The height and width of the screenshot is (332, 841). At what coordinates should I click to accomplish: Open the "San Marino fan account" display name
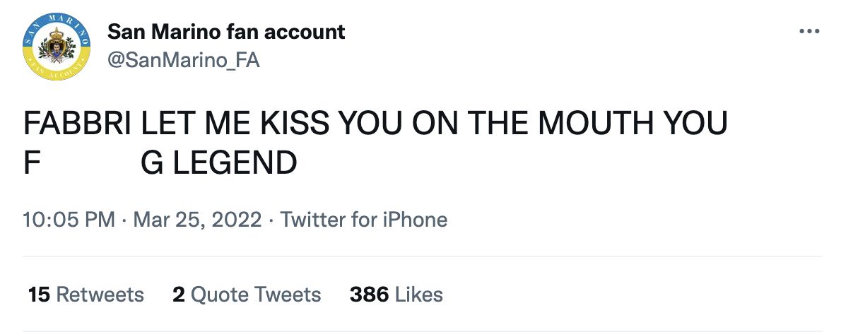pyautogui.click(x=226, y=32)
